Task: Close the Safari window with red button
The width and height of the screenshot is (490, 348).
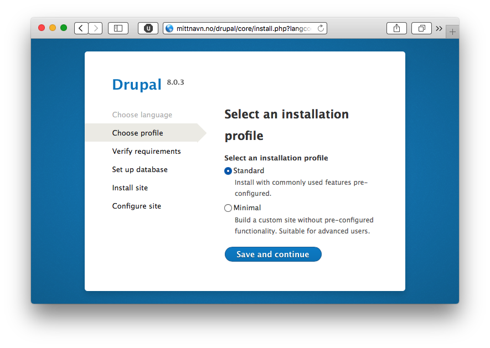Action: (42, 28)
